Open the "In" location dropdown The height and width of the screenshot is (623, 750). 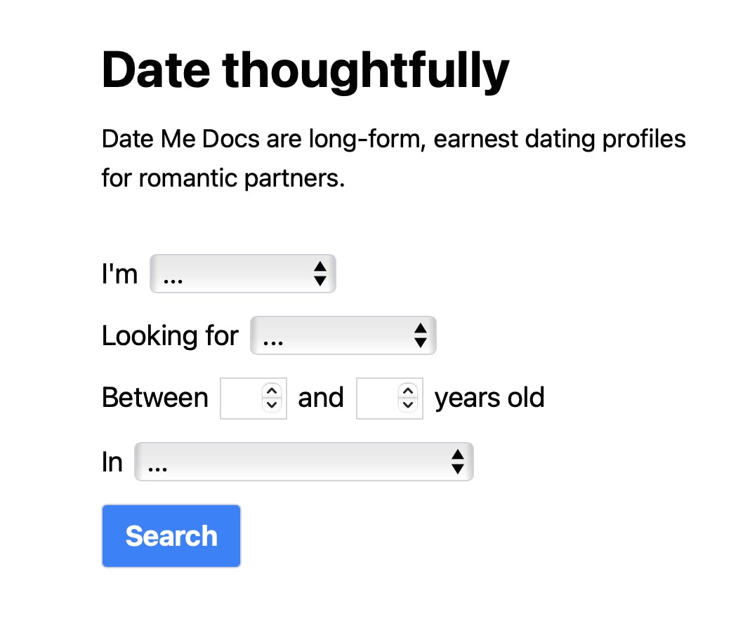[x=303, y=462]
